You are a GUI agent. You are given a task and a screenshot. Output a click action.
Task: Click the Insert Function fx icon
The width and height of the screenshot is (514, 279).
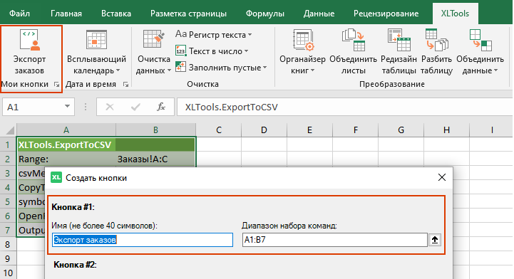(x=161, y=107)
